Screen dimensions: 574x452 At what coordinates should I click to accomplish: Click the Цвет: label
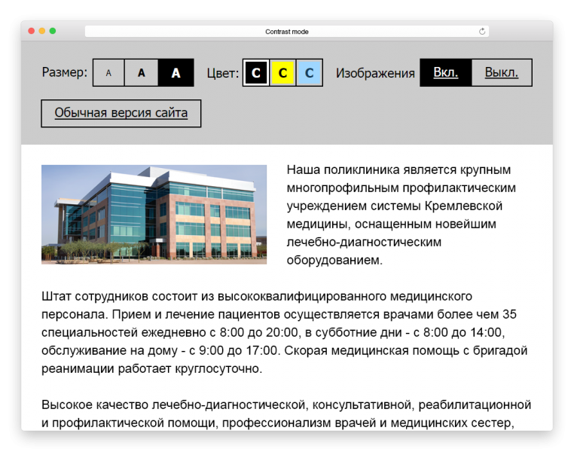coord(222,73)
